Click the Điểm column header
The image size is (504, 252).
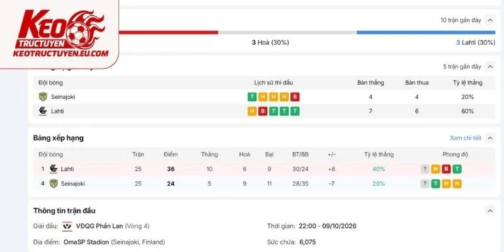tap(171, 154)
